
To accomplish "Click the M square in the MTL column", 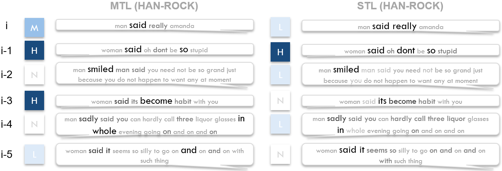I will tap(34, 27).
